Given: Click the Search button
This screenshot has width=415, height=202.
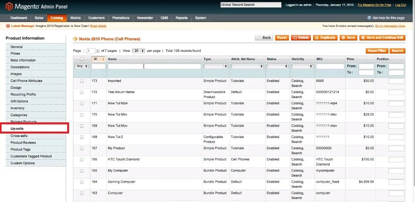Looking at the screenshot, I should click(397, 51).
